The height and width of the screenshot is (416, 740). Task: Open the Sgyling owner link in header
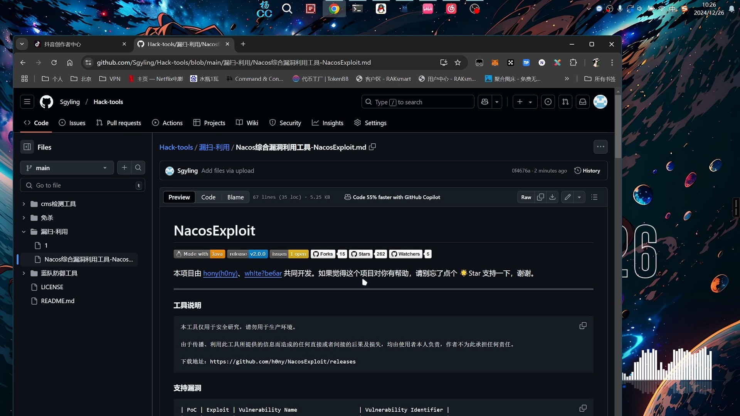70,102
